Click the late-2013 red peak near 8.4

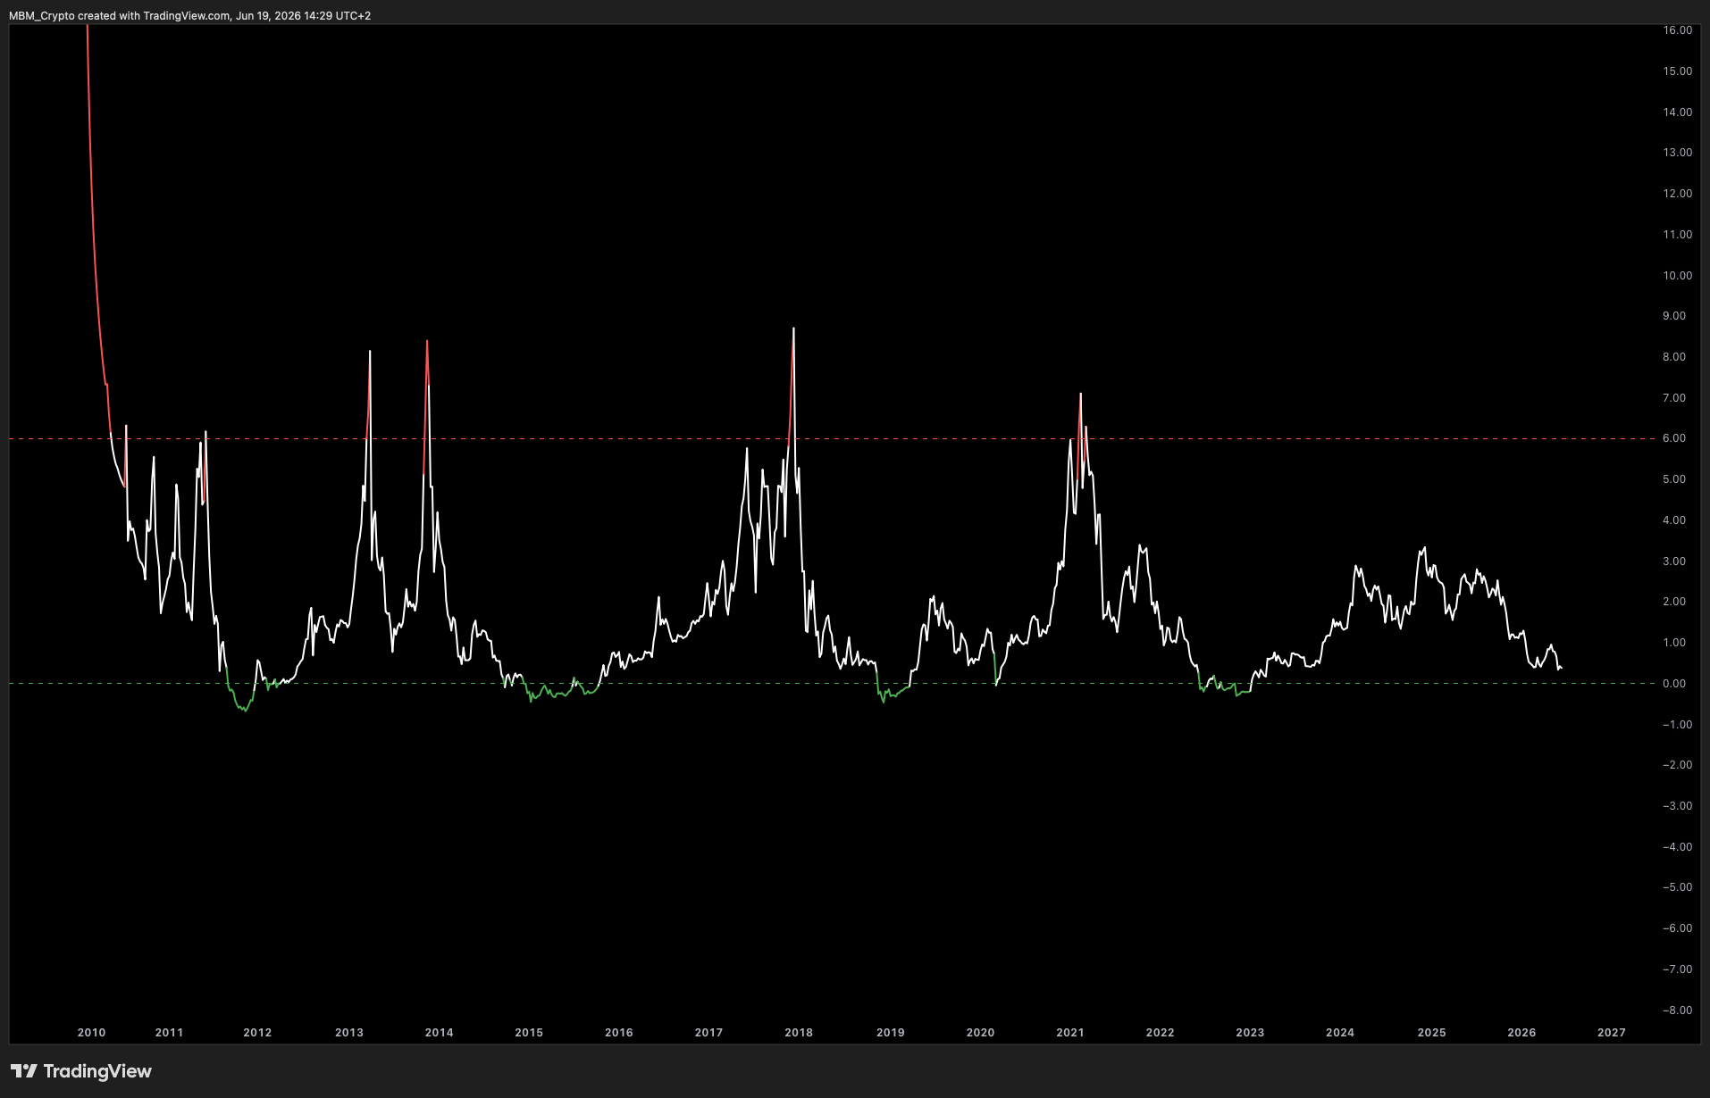pos(427,341)
